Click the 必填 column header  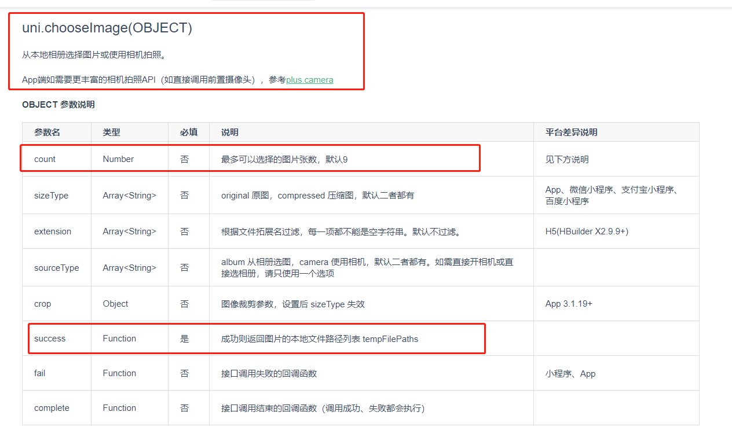point(188,132)
